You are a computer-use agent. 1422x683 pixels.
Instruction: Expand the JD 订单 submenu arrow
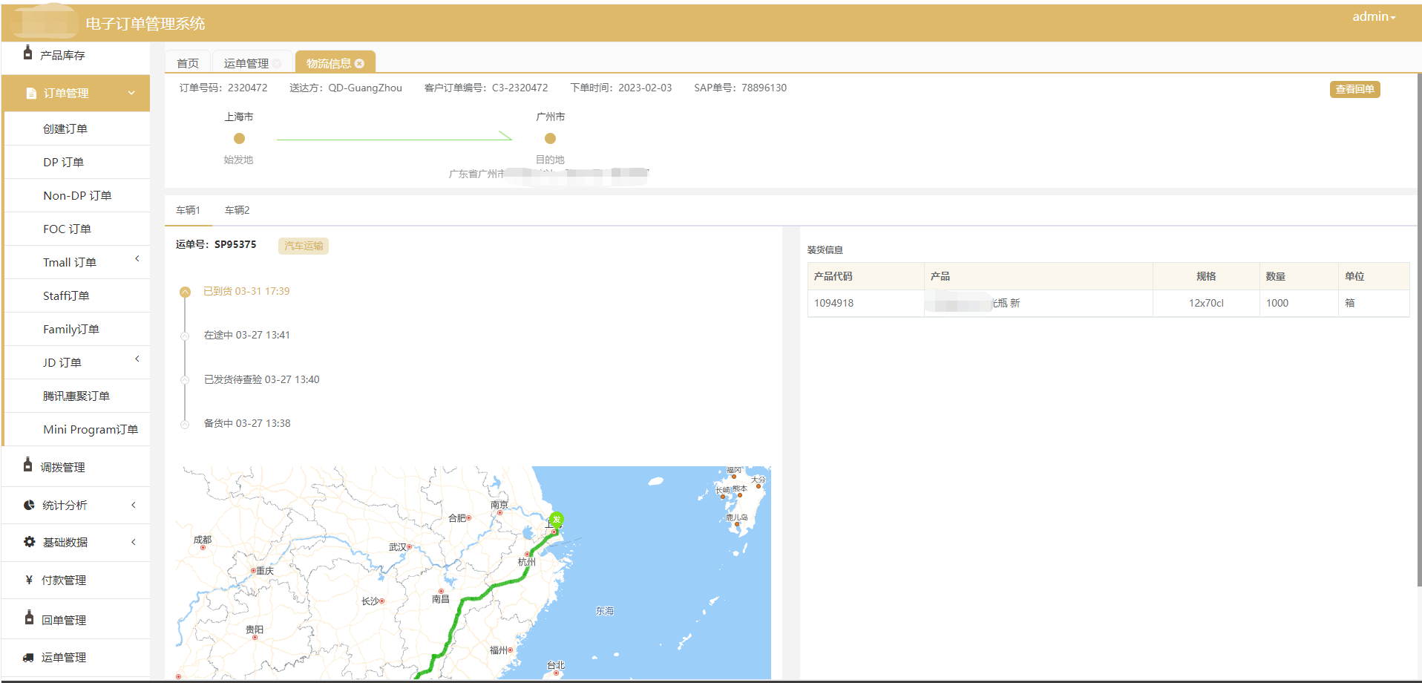pos(137,359)
